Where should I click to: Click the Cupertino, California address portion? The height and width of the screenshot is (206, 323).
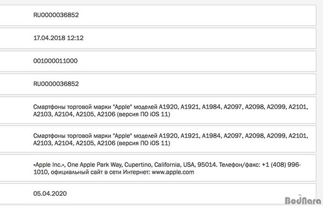click(x=153, y=165)
